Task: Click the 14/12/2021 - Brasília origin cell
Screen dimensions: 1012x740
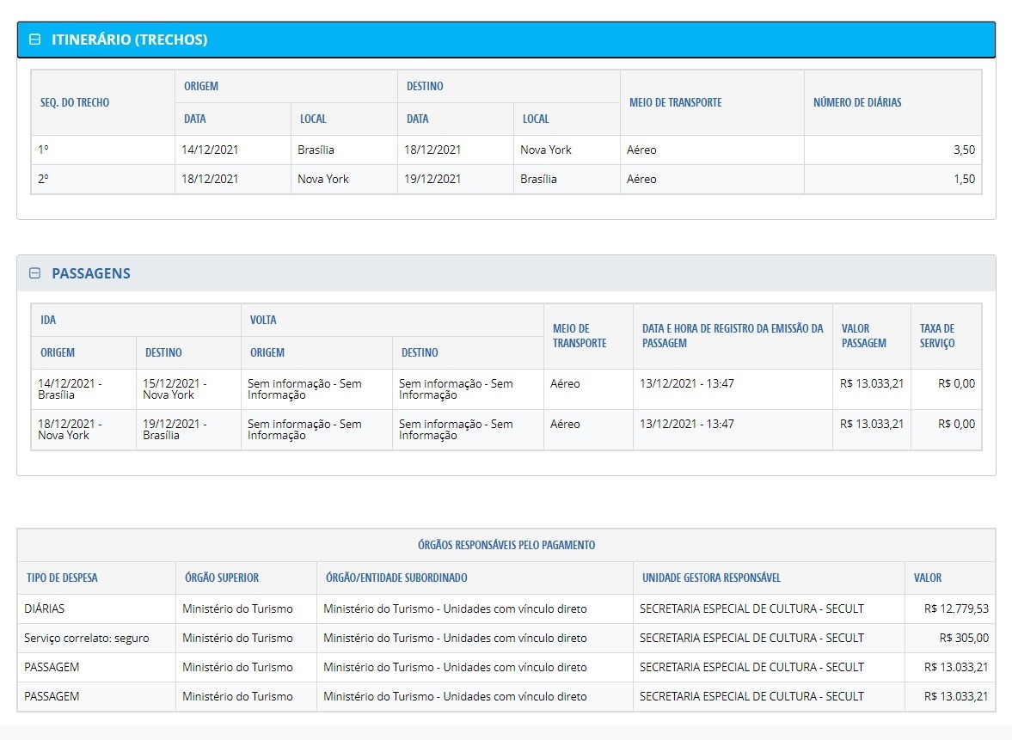Action: click(70, 389)
